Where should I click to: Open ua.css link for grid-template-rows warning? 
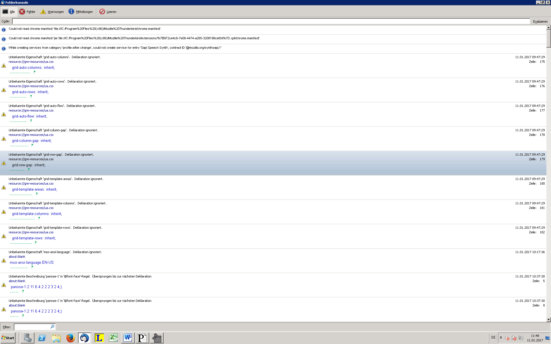coord(31,232)
